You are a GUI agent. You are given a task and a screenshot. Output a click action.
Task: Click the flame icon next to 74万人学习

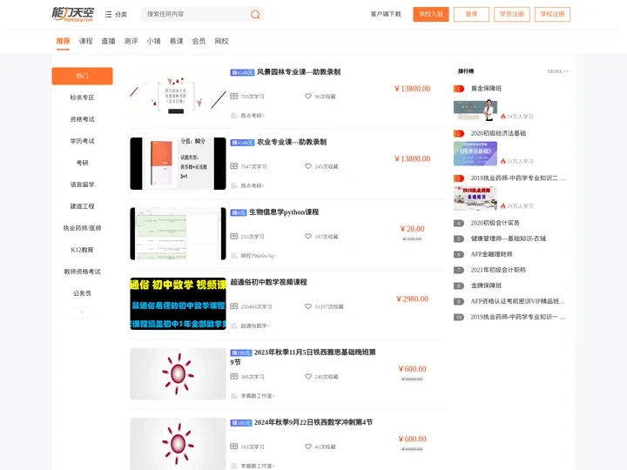[503, 117]
